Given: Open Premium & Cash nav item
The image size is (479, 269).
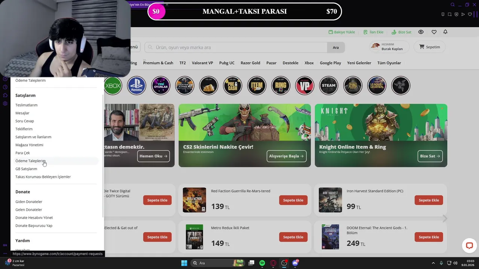Looking at the screenshot, I should 158,63.
